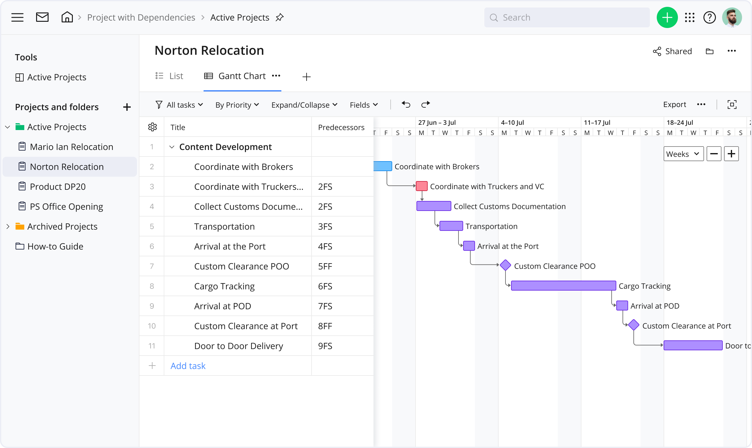
Task: Click the Weeks zoom level dropdown
Action: [683, 154]
